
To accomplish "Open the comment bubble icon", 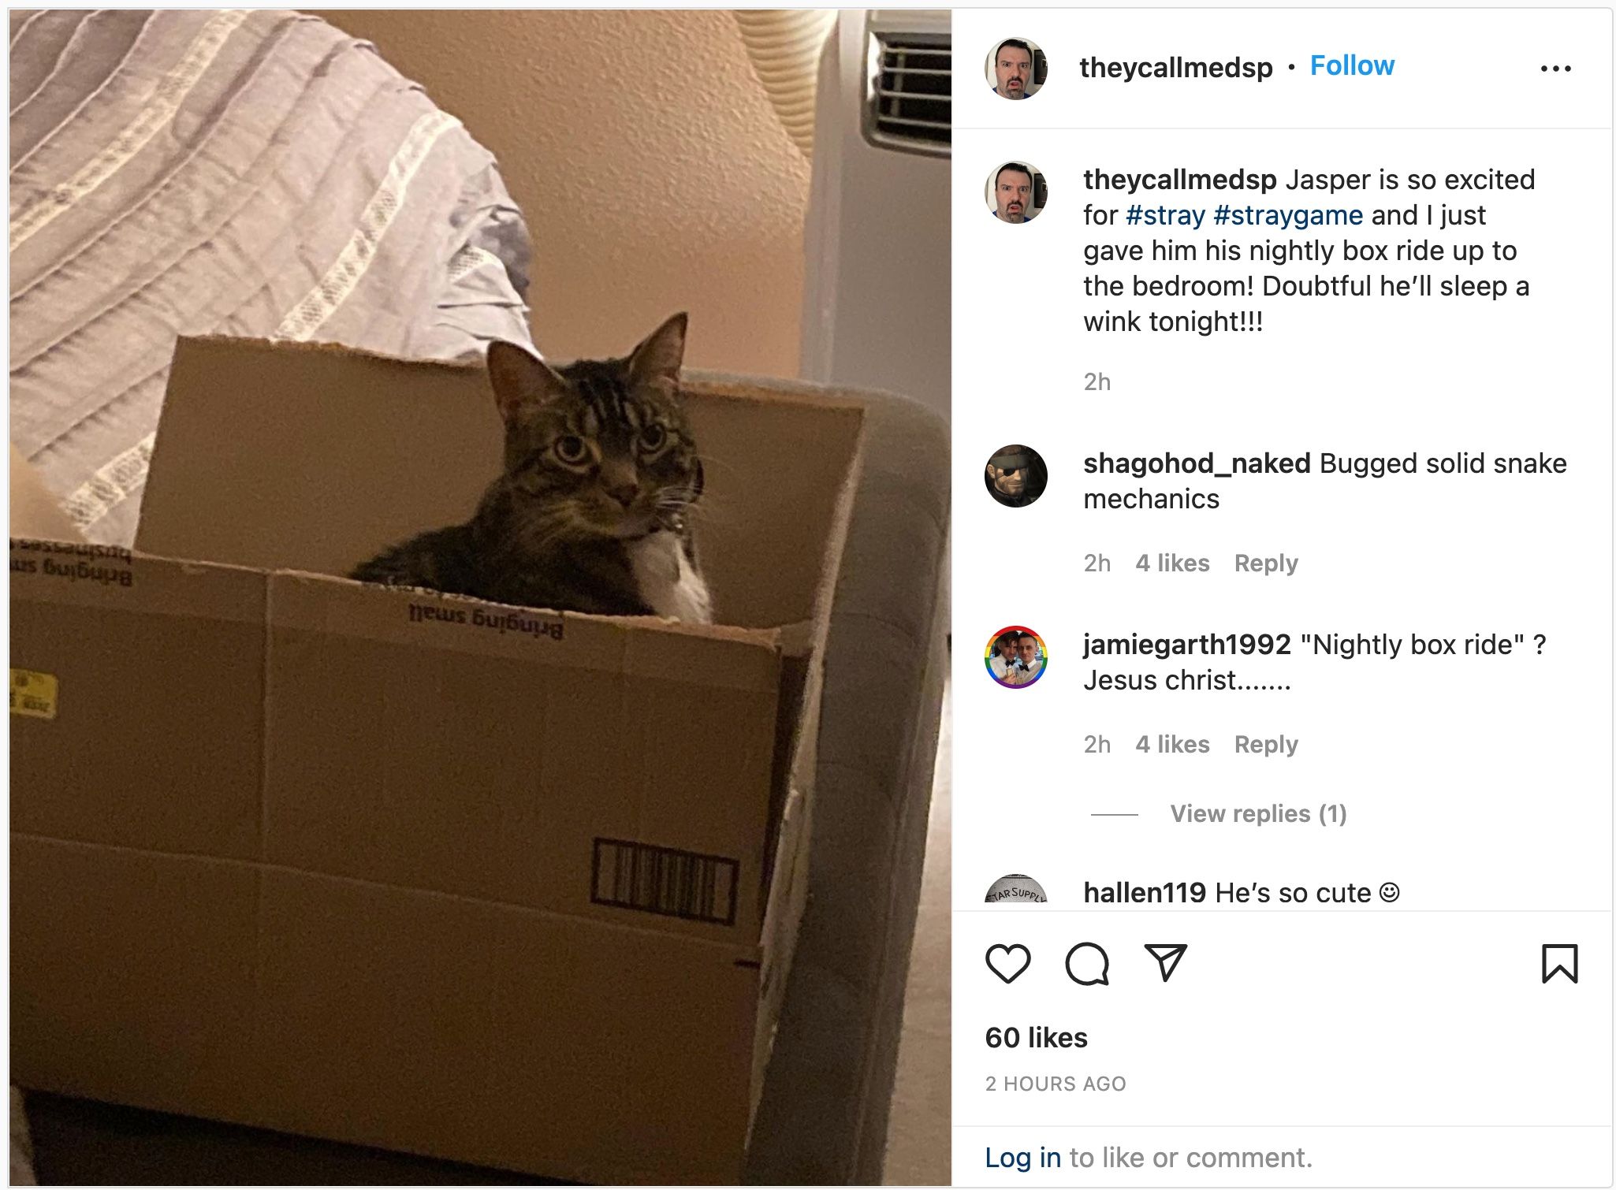I will pos(1087,963).
